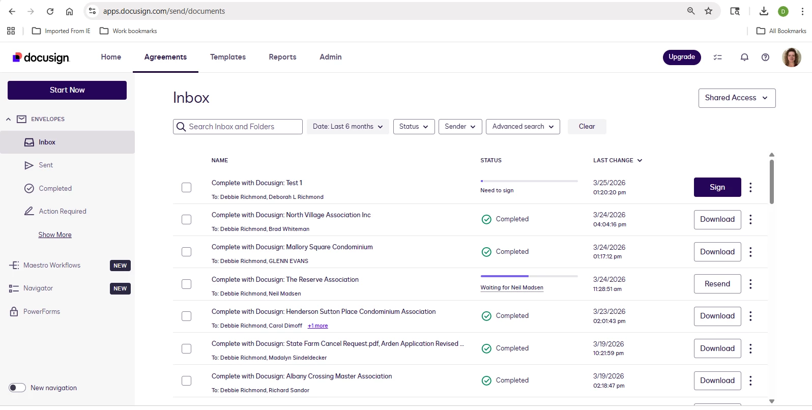Open more actions for Albany Crossing Master envelope
Image resolution: width=812 pixels, height=410 pixels.
[750, 380]
